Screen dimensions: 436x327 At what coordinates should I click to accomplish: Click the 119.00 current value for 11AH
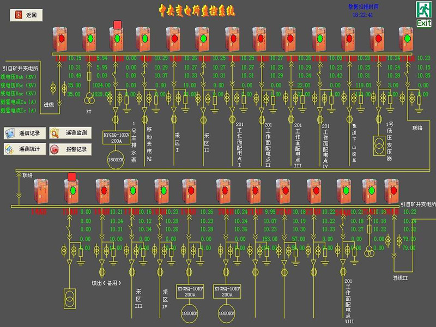364,85
